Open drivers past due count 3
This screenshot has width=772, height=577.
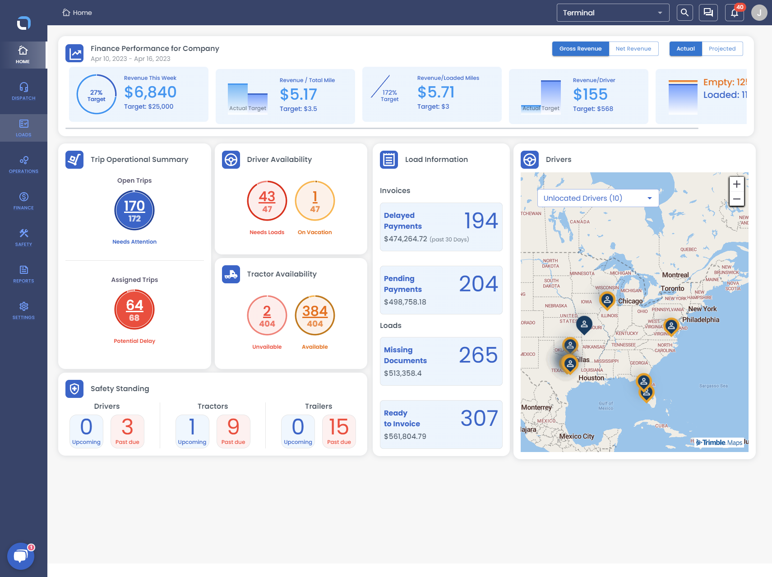127,431
